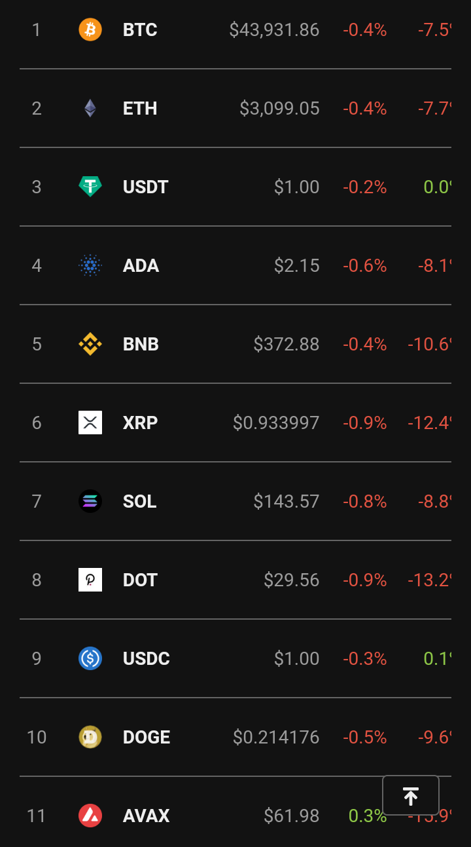Open the USDC ticker link

147,658
